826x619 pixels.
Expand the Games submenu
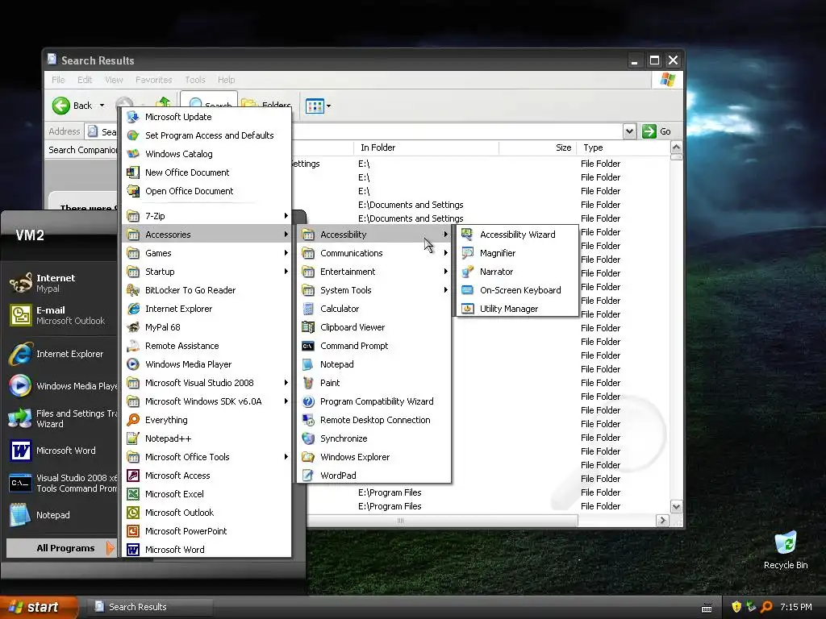(x=206, y=253)
